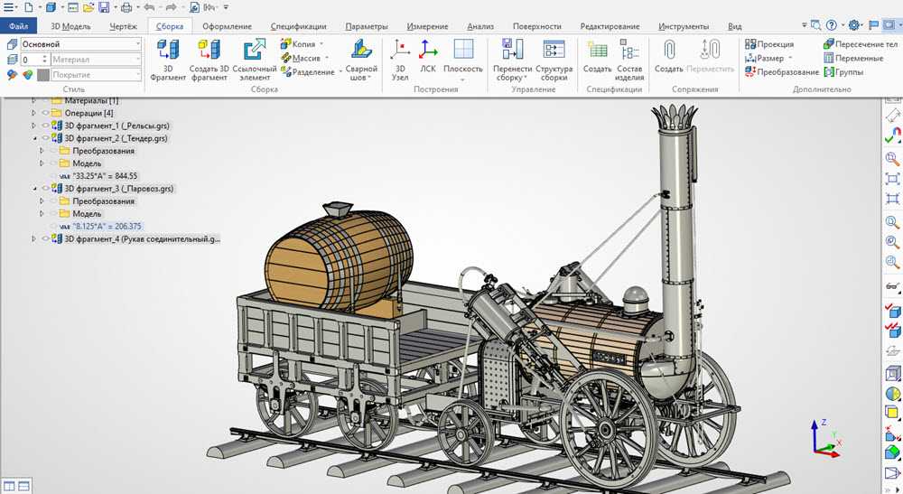Collapse the 3D фрагмент_2 (_Тендер.grs) node
The image size is (903, 494).
35,139
